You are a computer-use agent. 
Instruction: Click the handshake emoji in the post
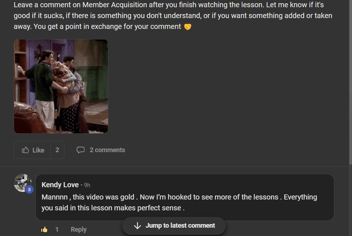coord(188,27)
